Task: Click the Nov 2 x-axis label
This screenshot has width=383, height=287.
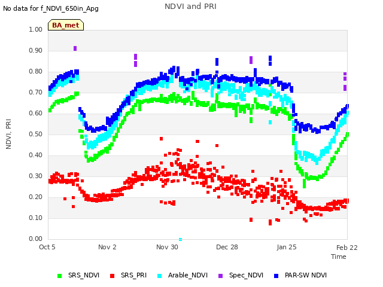Action: [107, 247]
